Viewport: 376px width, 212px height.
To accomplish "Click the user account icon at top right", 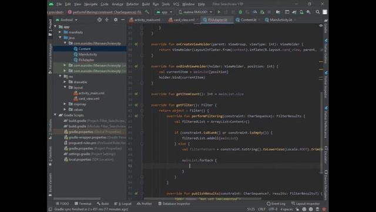I will tap(325, 12).
